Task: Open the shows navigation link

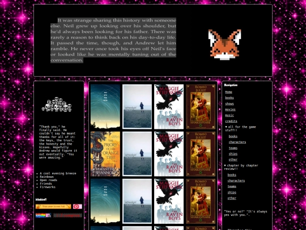Action: 229,104
